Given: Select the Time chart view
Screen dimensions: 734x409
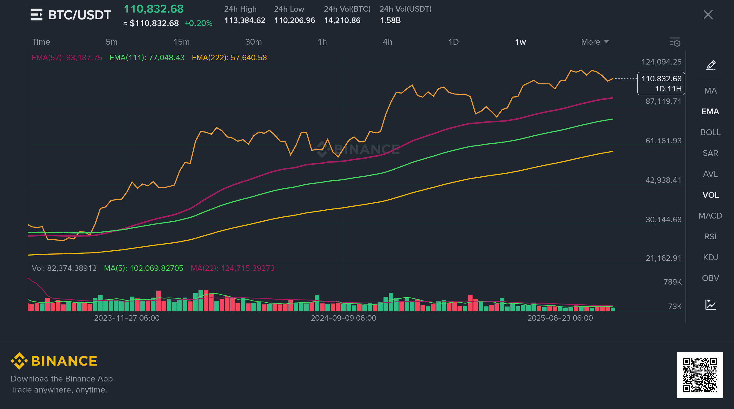Looking at the screenshot, I should point(41,42).
